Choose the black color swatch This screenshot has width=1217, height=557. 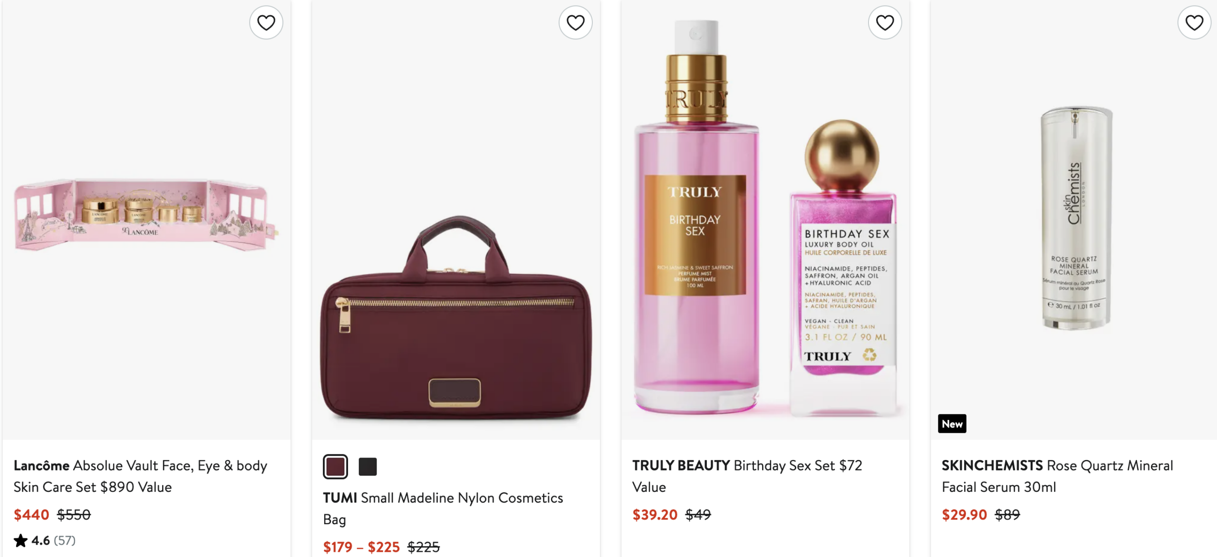[367, 467]
